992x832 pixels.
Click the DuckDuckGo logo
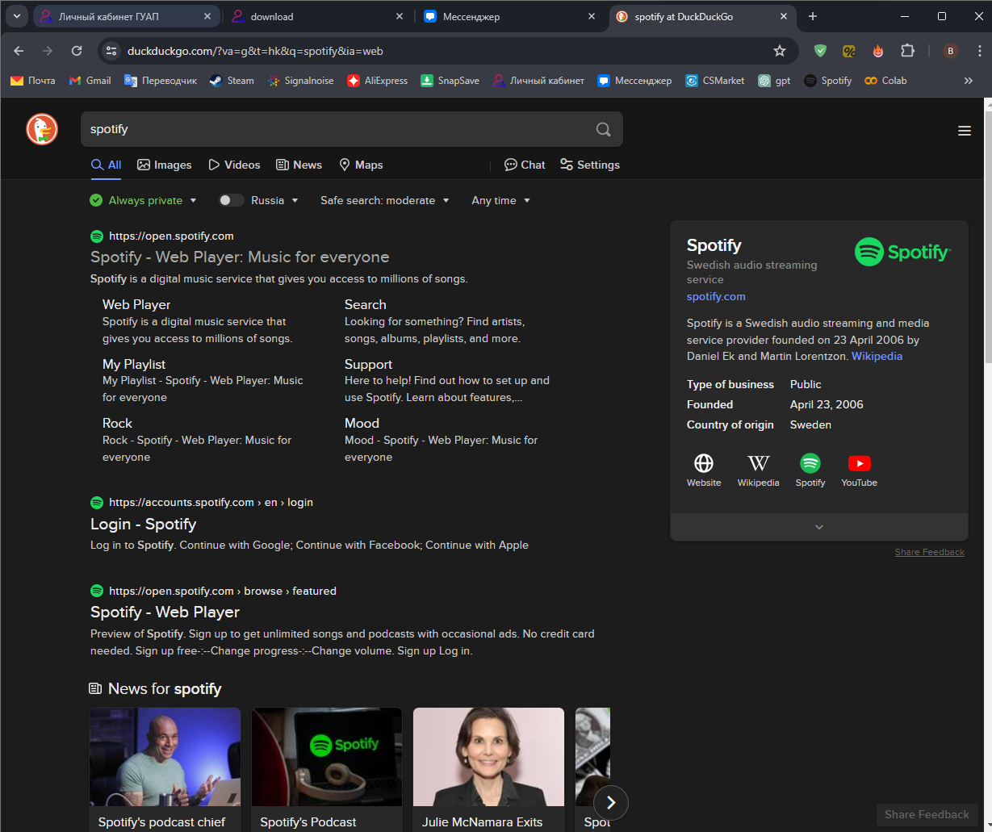pyautogui.click(x=42, y=129)
